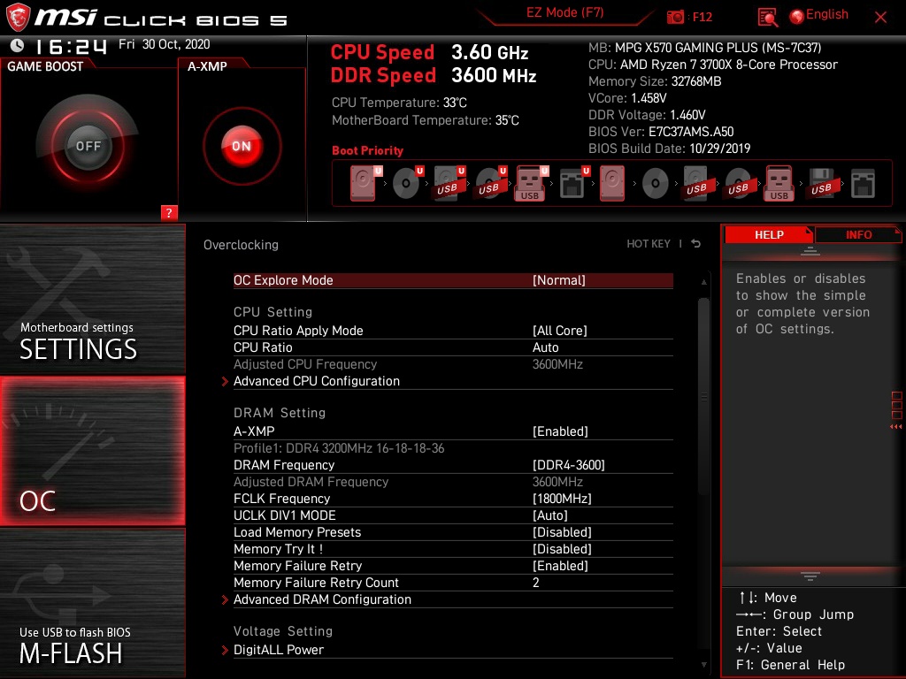
Task: Click the HOT KEY button
Action: 649,244
